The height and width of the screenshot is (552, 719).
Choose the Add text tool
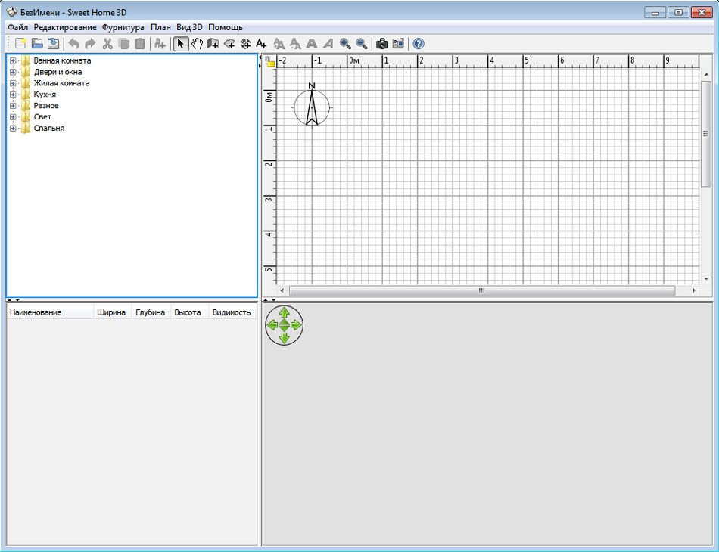point(261,44)
